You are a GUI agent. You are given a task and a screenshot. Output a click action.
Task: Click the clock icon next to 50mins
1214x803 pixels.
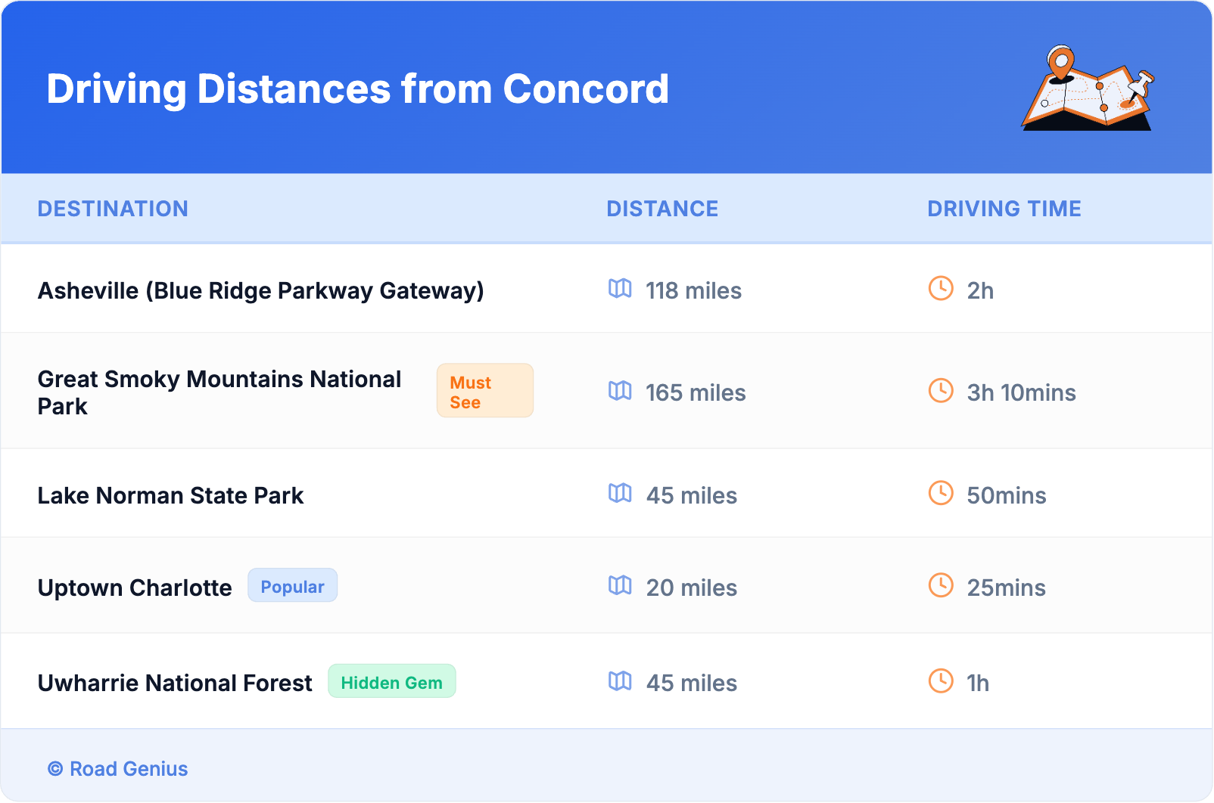pyautogui.click(x=941, y=493)
